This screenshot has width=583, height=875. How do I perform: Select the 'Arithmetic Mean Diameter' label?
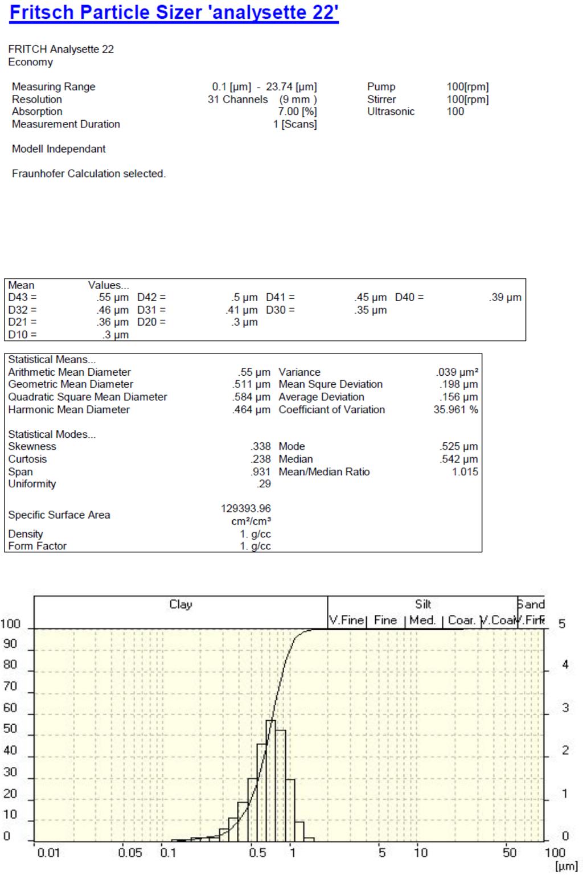69,372
